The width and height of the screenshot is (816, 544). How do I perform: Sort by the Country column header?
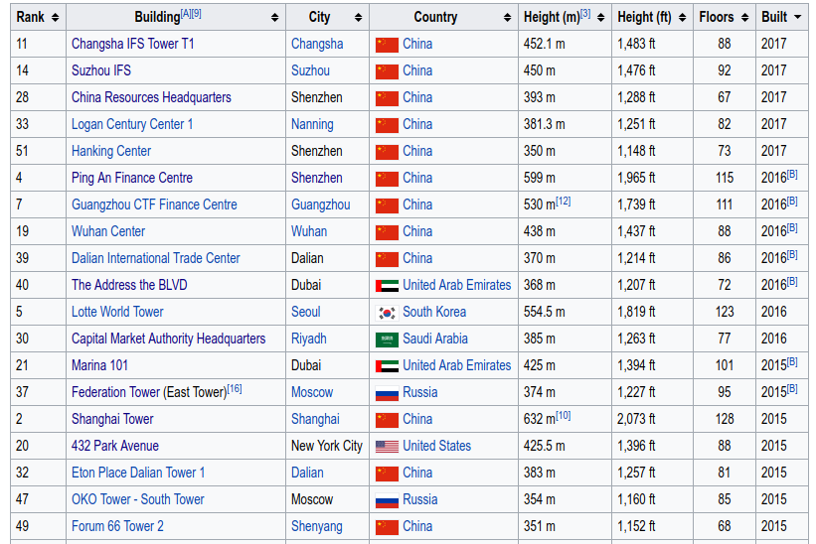[x=507, y=17]
